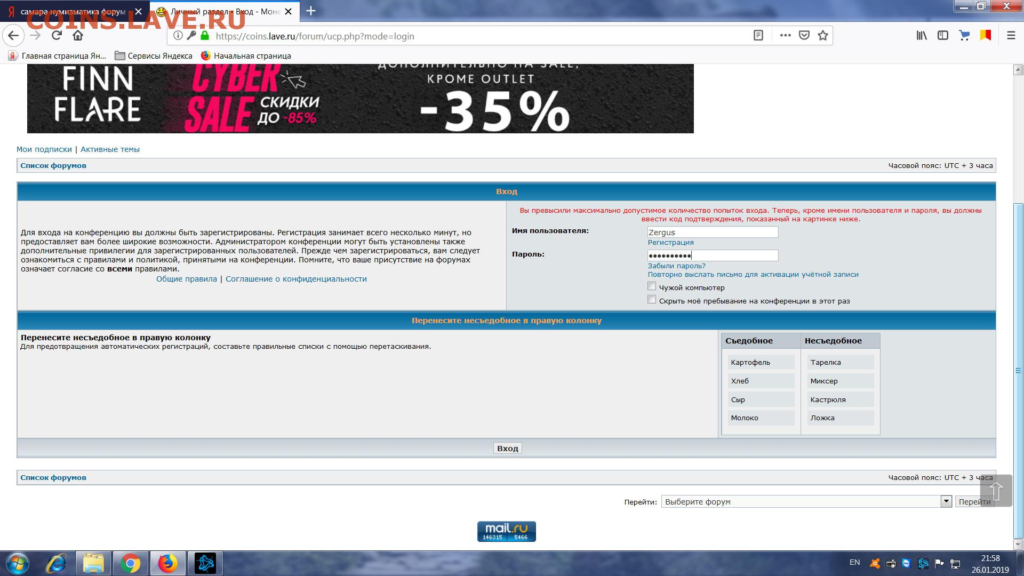Follow the bottom 'Список форумов' link
This screenshot has height=576, width=1024.
[x=53, y=477]
